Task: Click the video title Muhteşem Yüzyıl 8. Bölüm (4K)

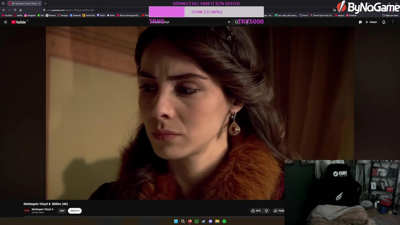Action: pyautogui.click(x=46, y=204)
